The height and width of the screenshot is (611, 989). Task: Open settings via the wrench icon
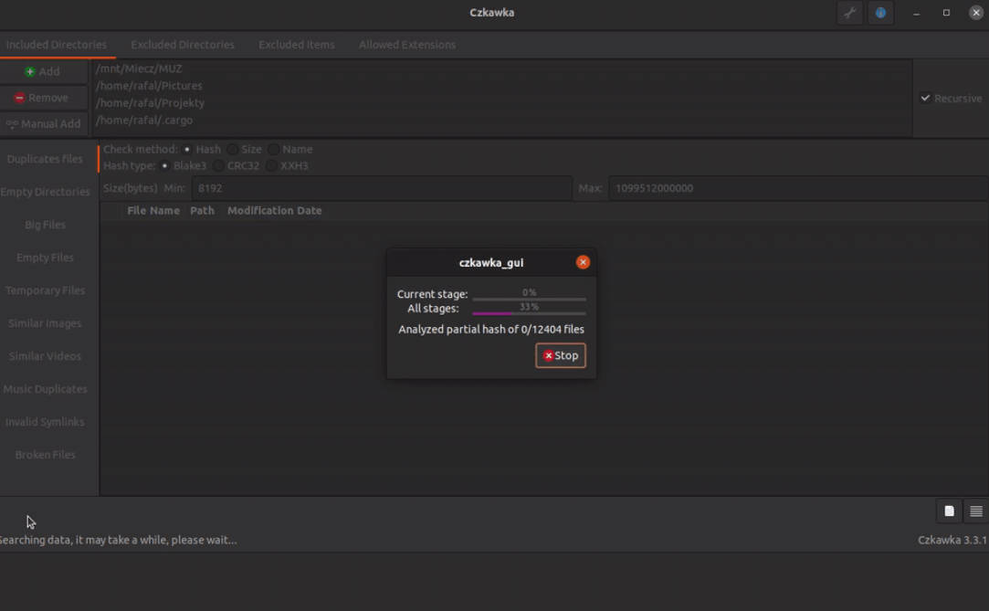(849, 13)
